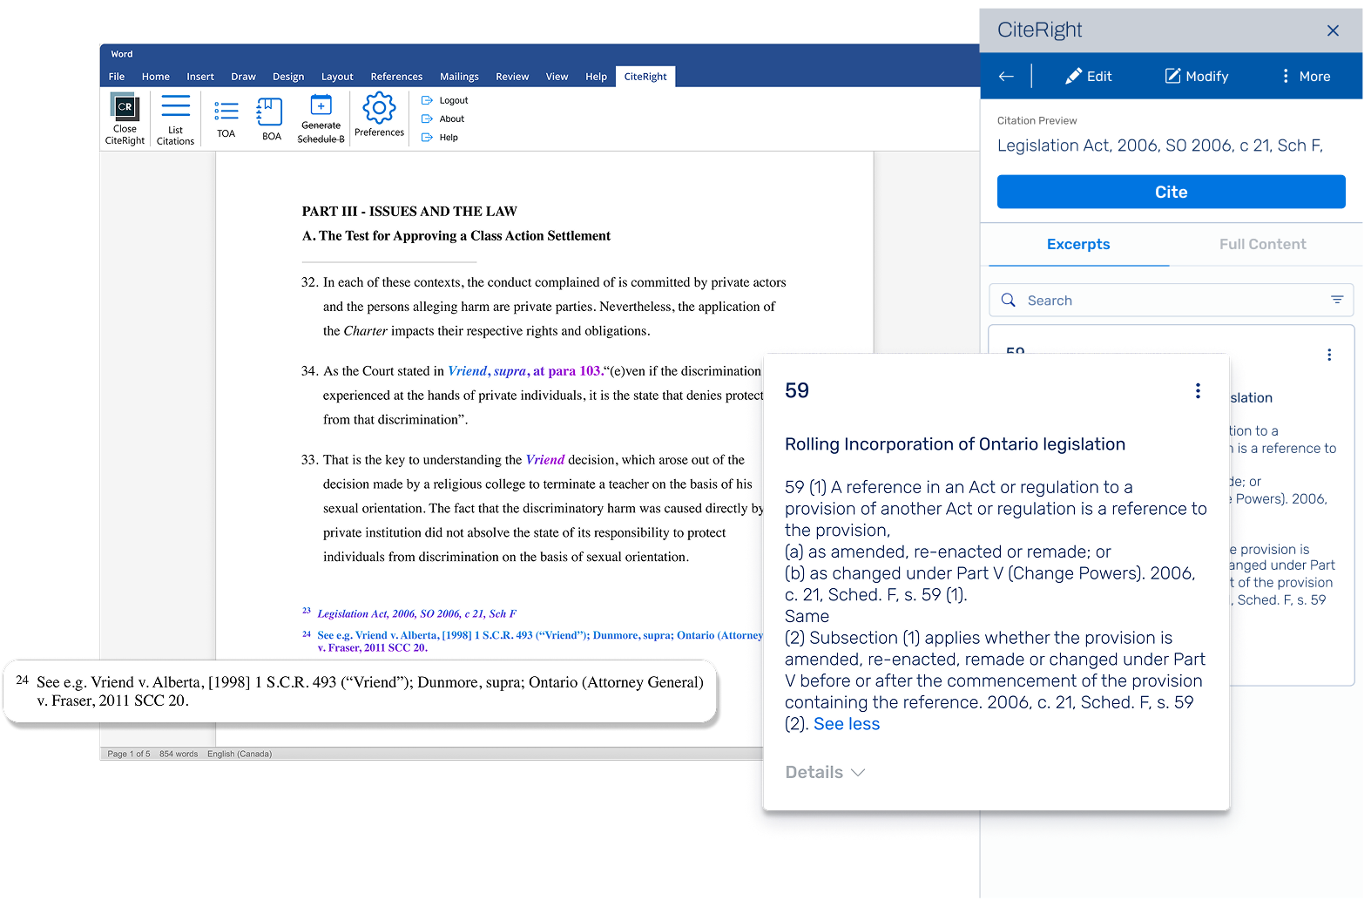This screenshot has height=907, width=1371.
Task: Open the File menu tab
Action: point(117,77)
